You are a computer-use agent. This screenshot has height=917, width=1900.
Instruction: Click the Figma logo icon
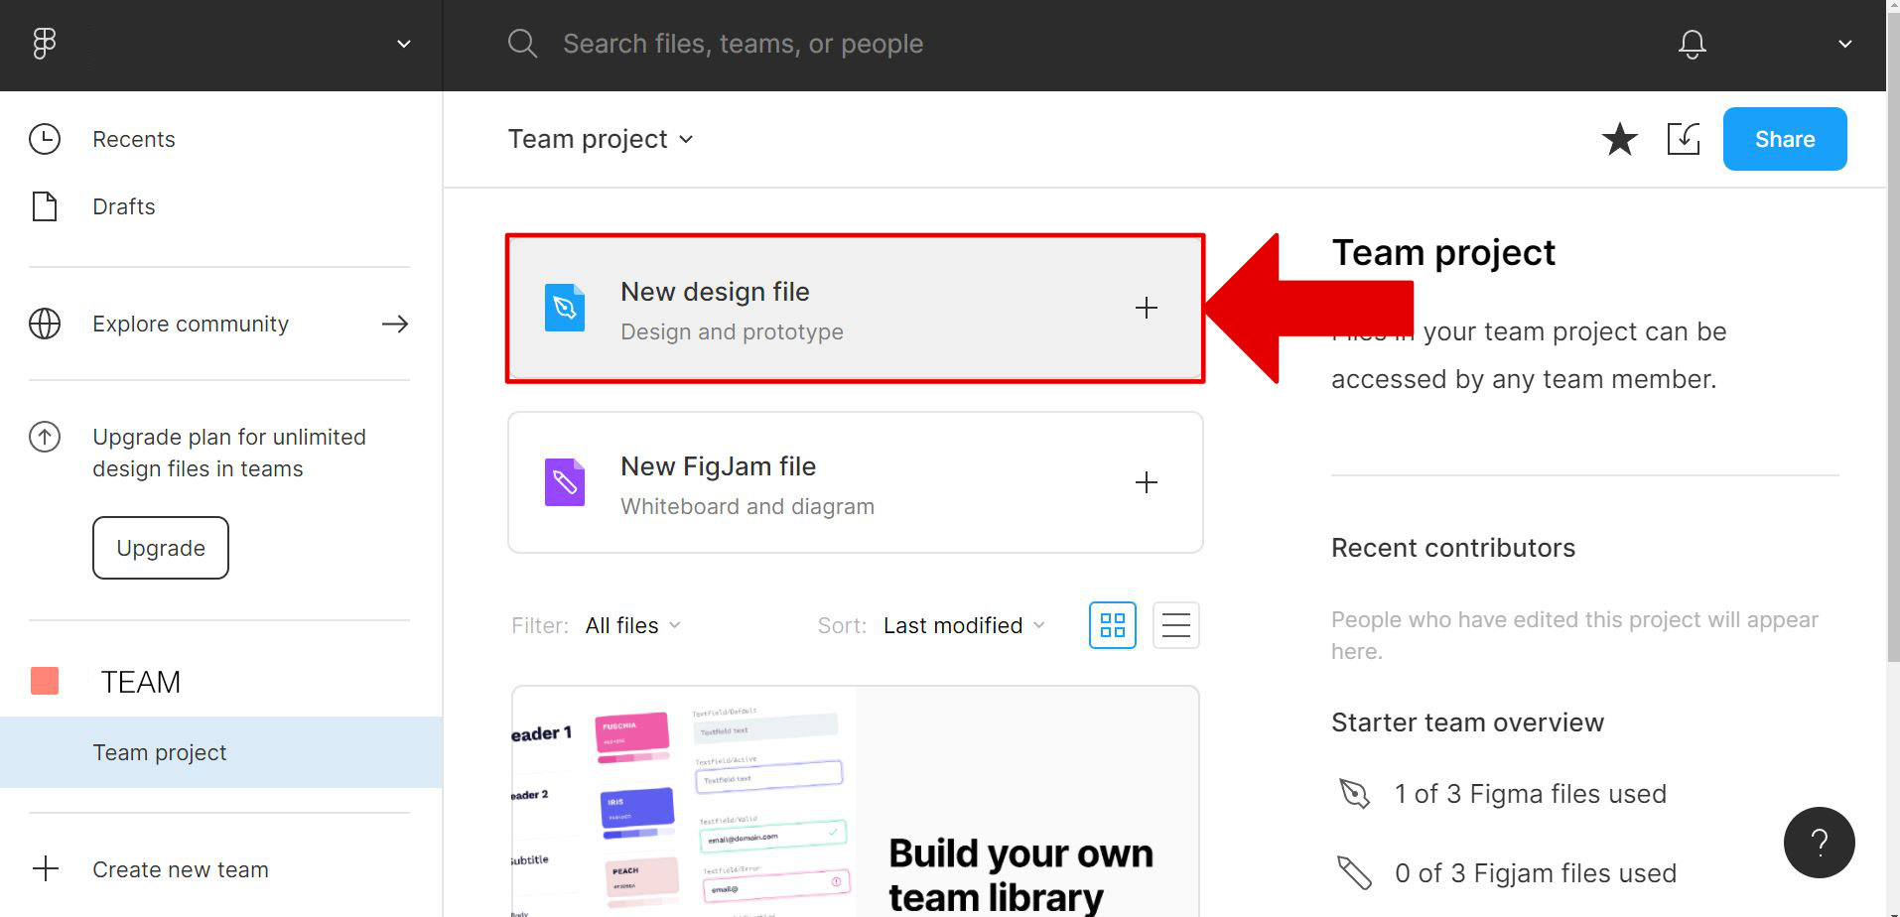point(44,44)
